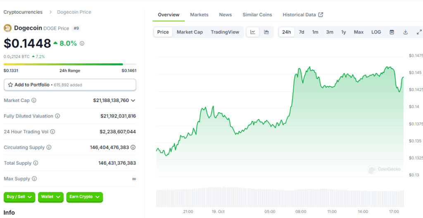
Task: Select the Price chart toggle
Action: (x=163, y=32)
